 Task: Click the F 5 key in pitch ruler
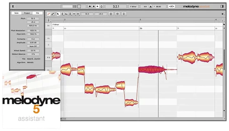coord(49,58)
